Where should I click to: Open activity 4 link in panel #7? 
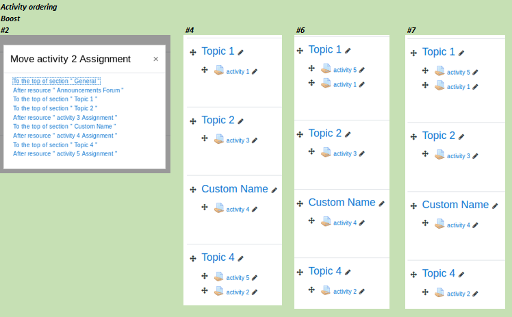tap(459, 225)
